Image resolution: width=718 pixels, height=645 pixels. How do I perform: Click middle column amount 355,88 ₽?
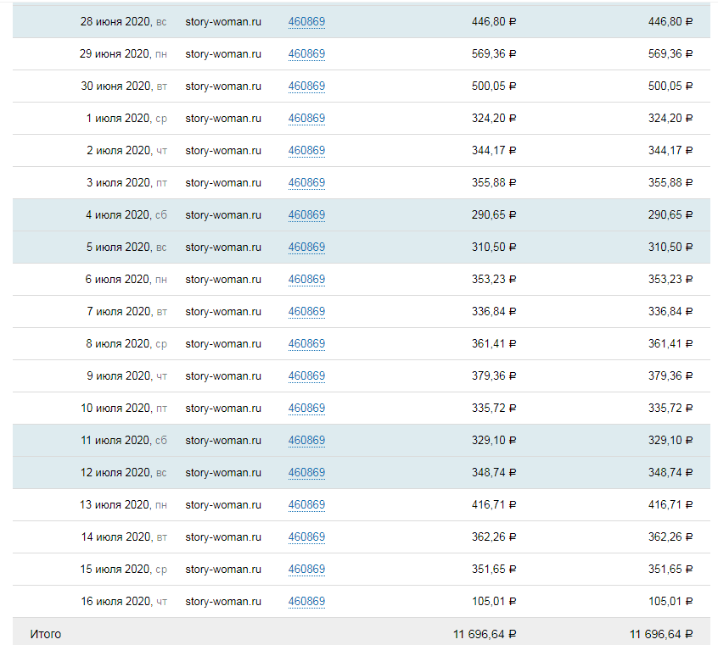pyautogui.click(x=494, y=183)
